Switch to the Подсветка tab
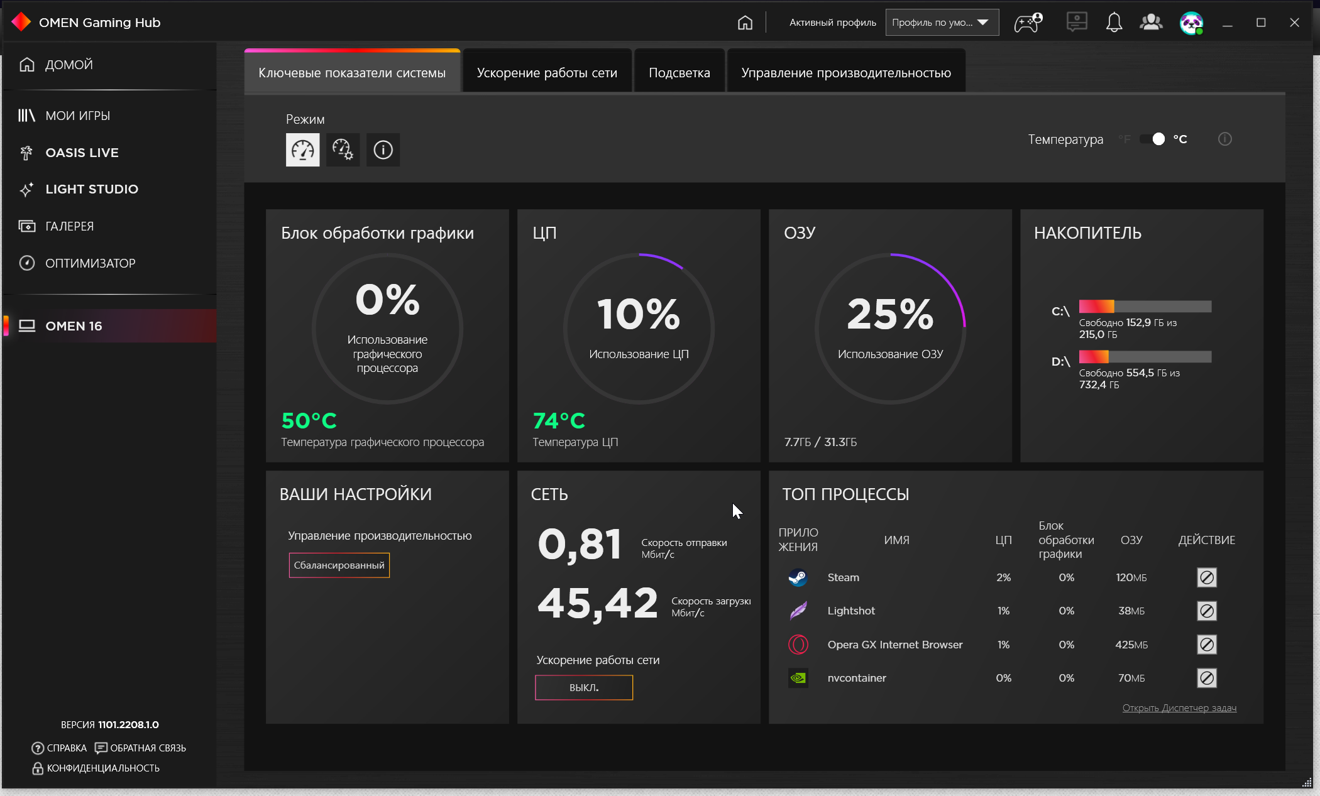 tap(679, 73)
